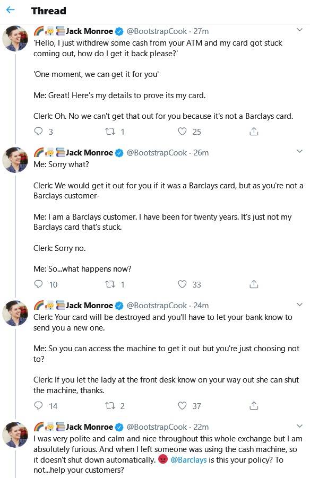Like the tweet with 25 likes
Screen dimensions: 310x478
(x=182, y=132)
